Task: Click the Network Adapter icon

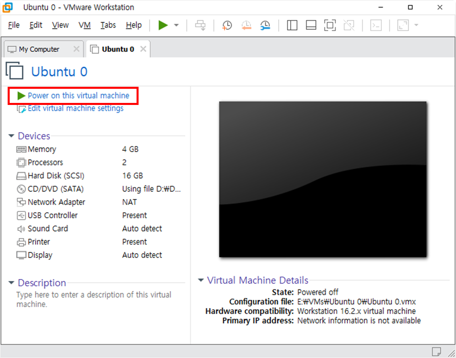Action: [x=21, y=202]
